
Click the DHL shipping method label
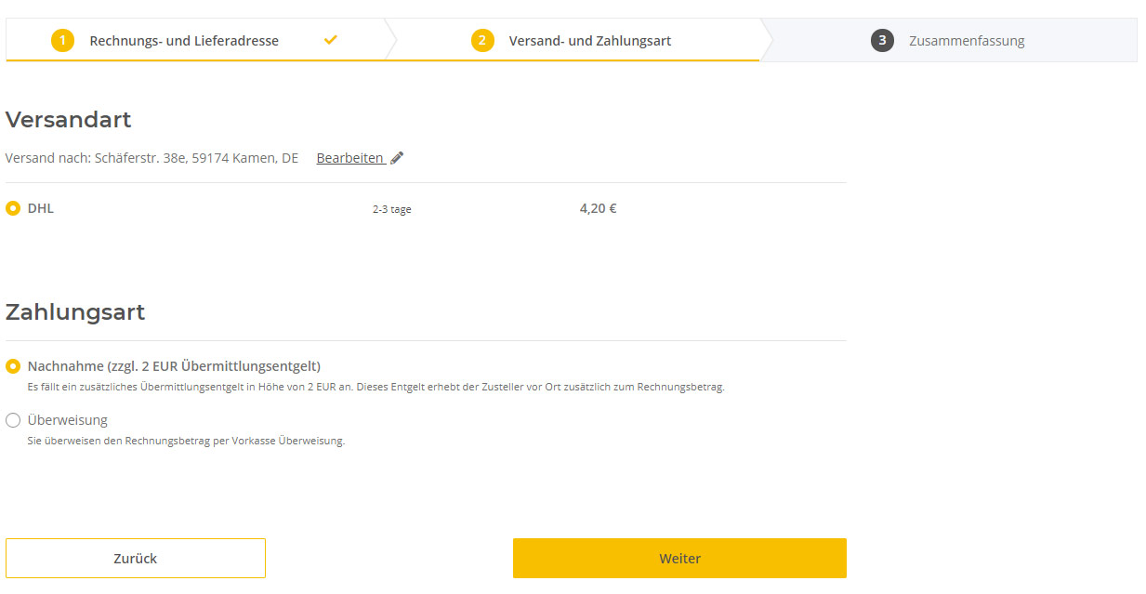(x=41, y=208)
